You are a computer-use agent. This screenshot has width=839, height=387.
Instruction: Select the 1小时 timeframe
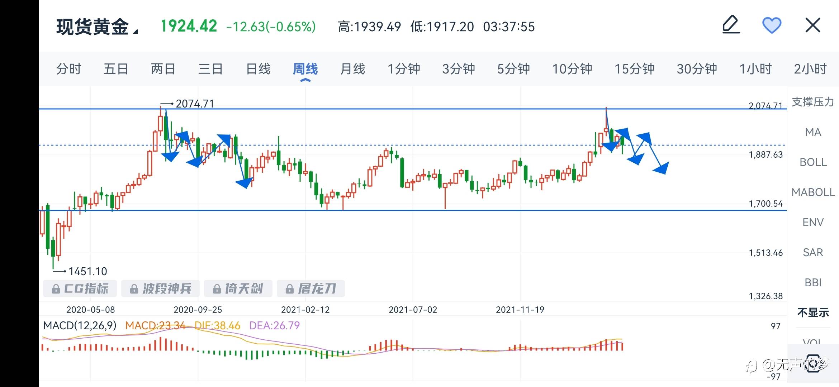(755, 69)
